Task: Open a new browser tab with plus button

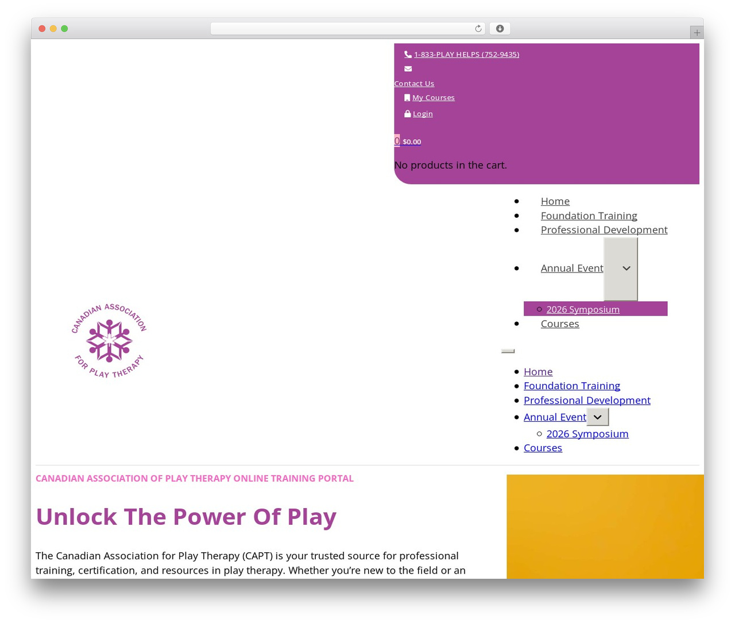Action: [697, 33]
